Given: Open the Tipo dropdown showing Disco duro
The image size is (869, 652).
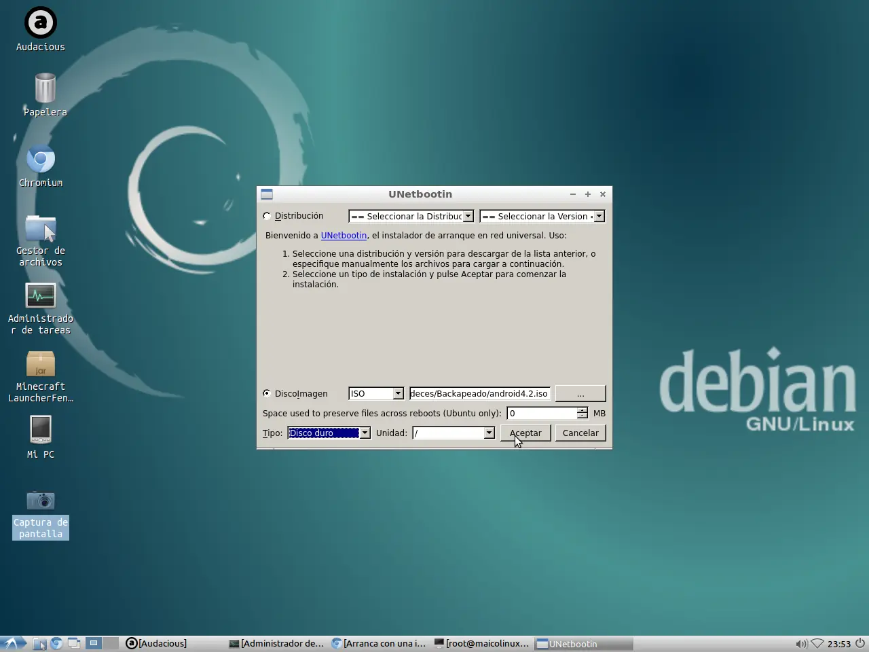Looking at the screenshot, I should [329, 433].
